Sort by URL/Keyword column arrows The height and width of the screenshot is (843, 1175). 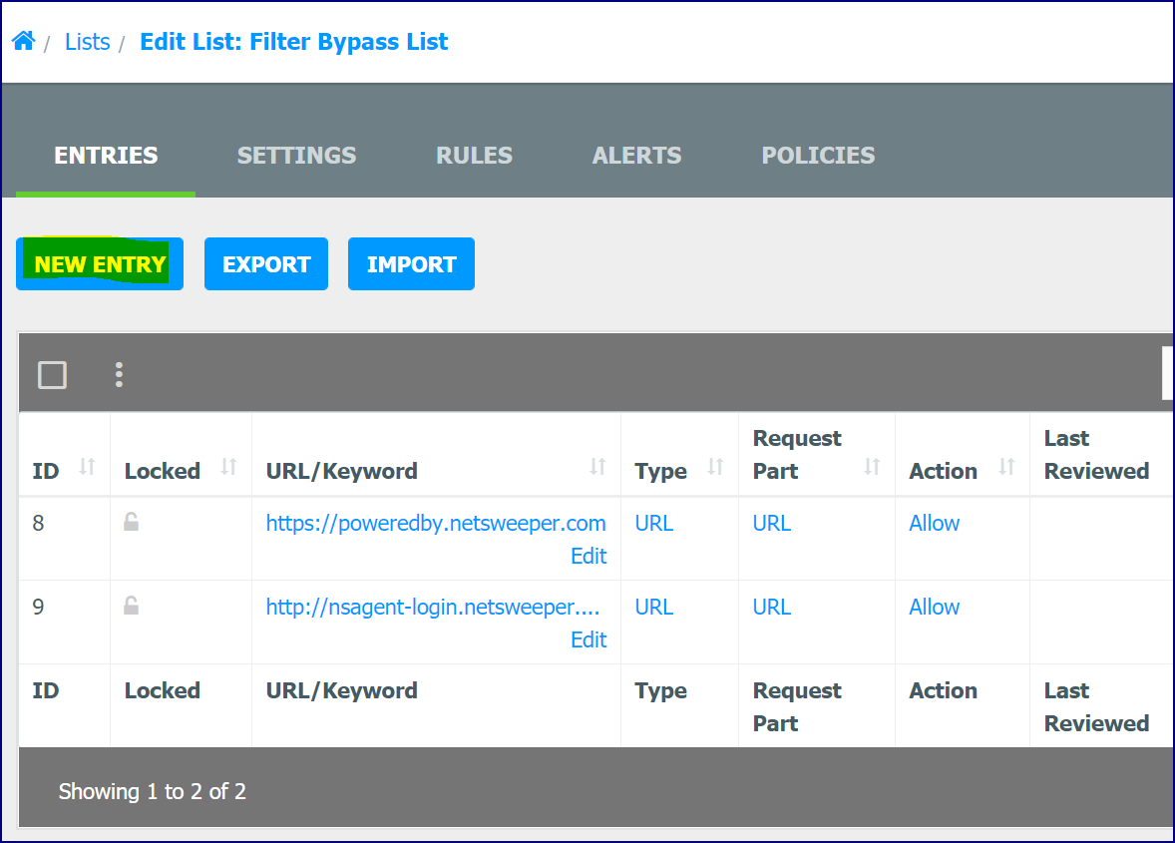pyautogui.click(x=597, y=467)
